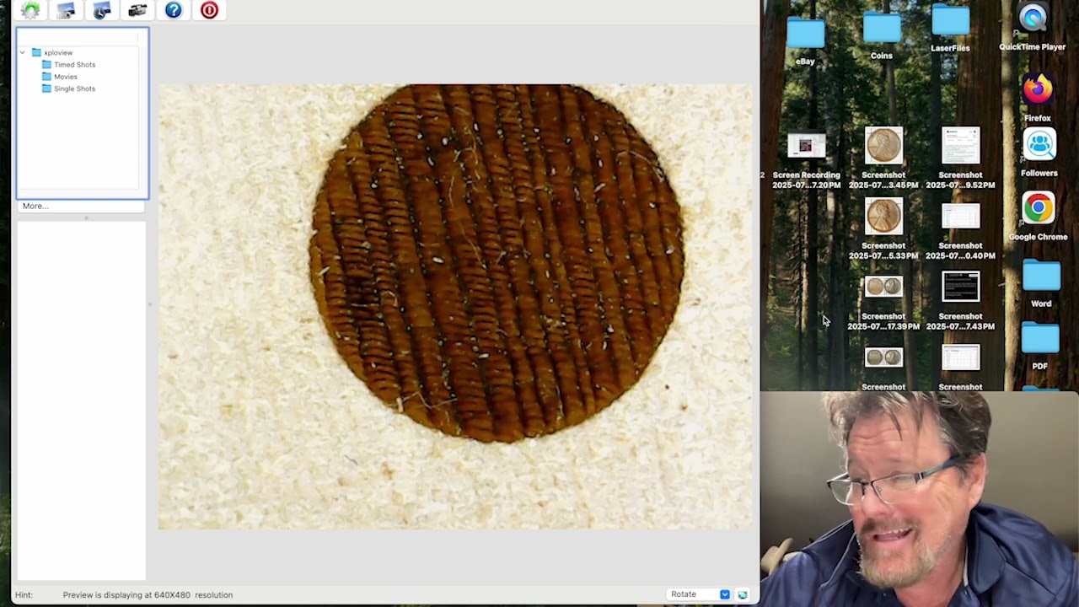This screenshot has height=607, width=1079.
Task: Click the microscope preview image
Action: click(x=454, y=306)
